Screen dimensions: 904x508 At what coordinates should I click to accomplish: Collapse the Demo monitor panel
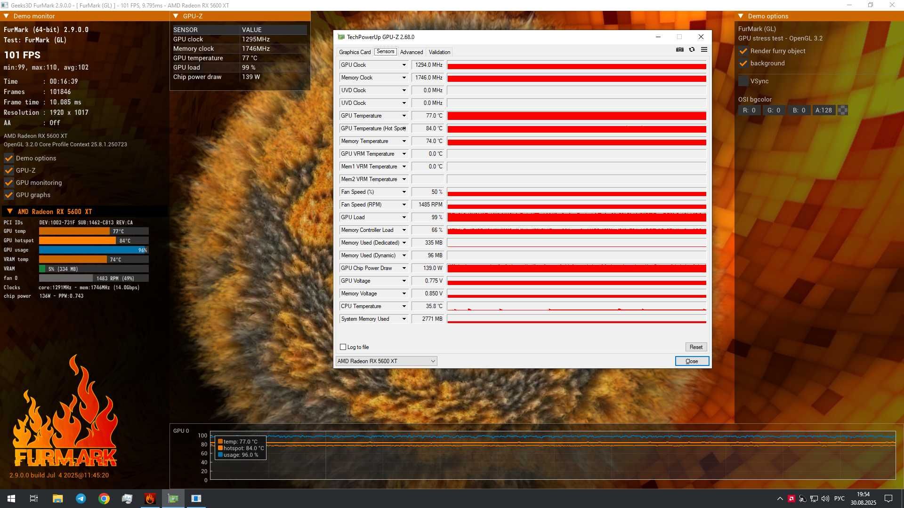pos(6,16)
